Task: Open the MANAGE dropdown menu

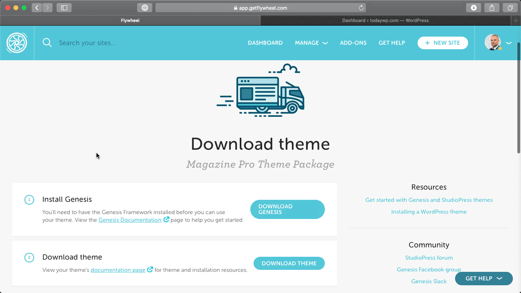Action: (311, 43)
